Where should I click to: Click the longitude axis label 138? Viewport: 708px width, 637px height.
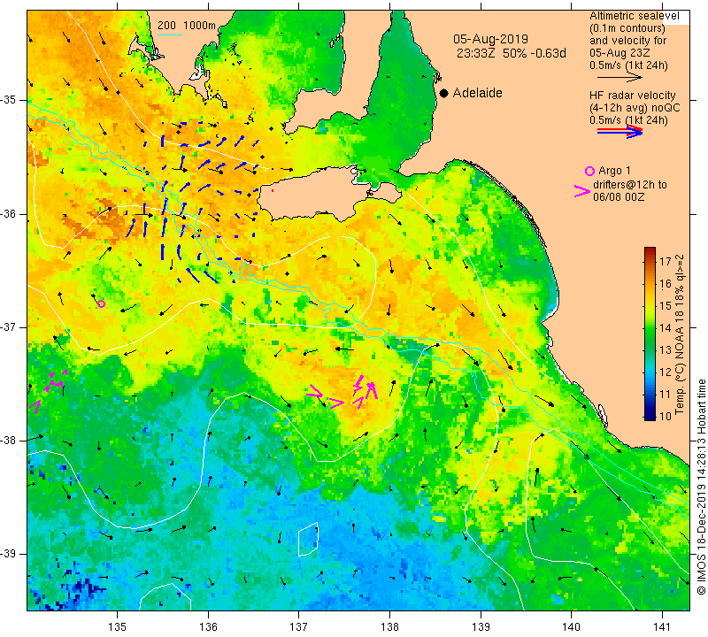click(389, 626)
